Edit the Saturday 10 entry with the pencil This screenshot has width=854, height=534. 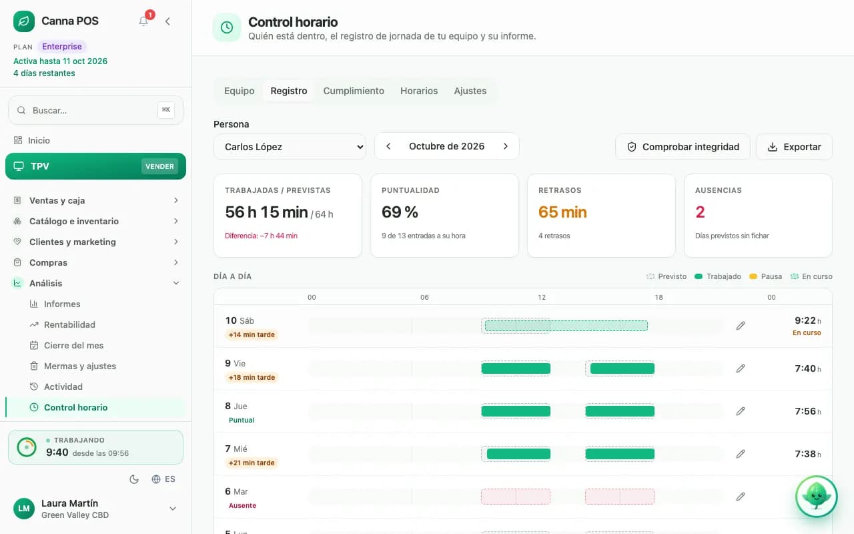[x=741, y=326]
